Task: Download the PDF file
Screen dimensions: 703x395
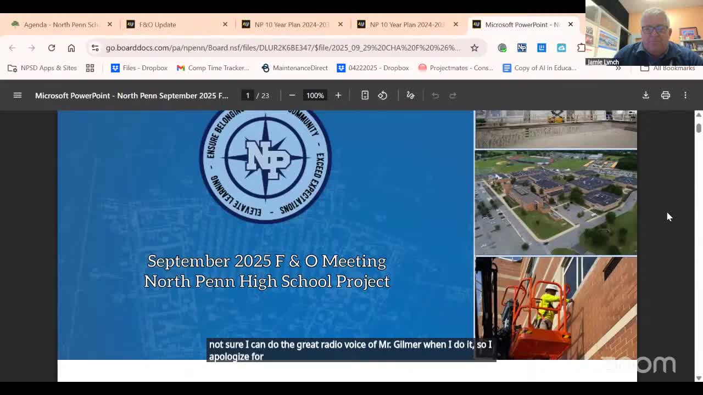Action: coord(646,95)
